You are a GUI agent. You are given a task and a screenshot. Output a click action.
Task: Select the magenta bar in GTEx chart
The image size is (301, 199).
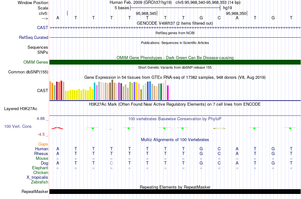168,92
